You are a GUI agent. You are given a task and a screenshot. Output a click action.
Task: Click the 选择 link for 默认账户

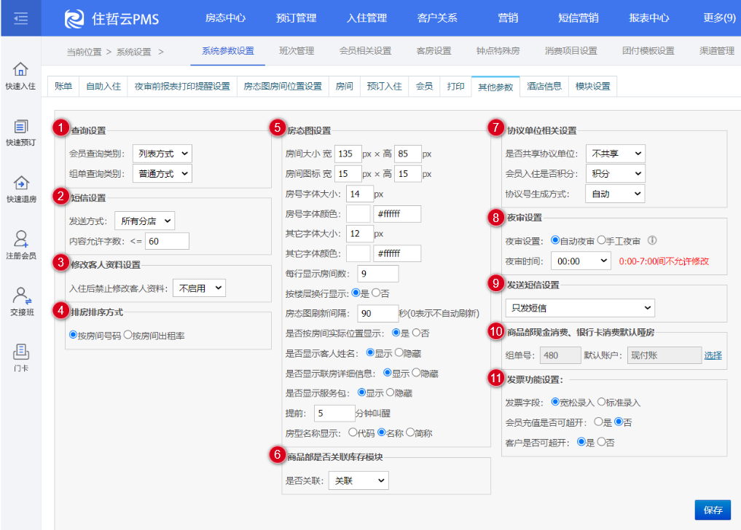[713, 355]
